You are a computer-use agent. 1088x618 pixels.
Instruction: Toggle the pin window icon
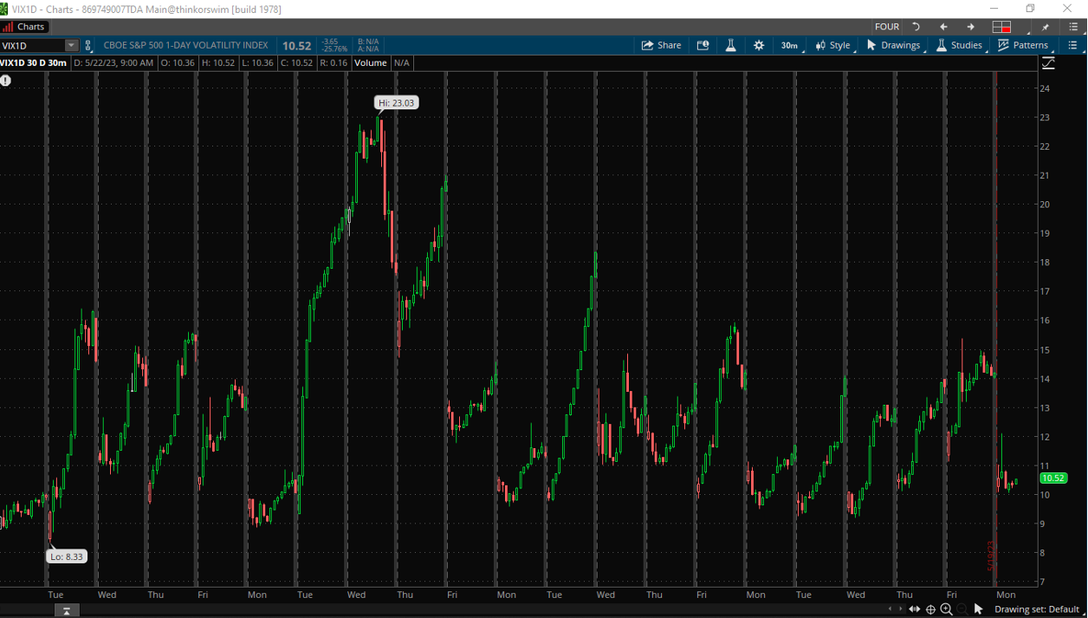click(1046, 27)
